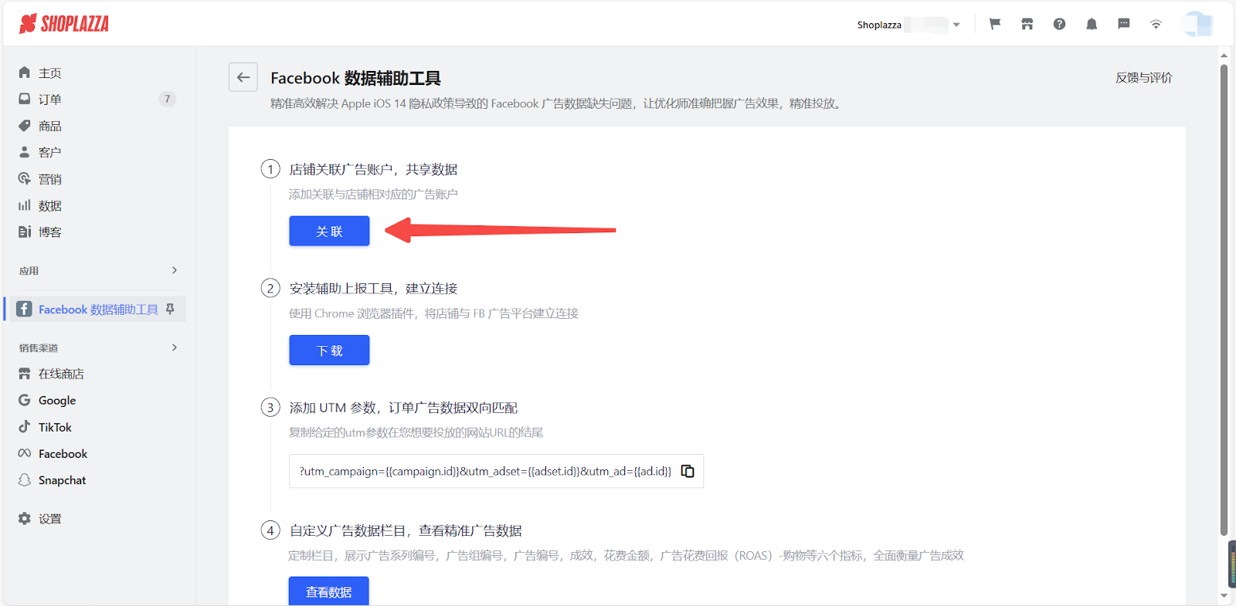1236x606 pixels.
Task: Open the storefront icon in top bar
Action: [1027, 24]
